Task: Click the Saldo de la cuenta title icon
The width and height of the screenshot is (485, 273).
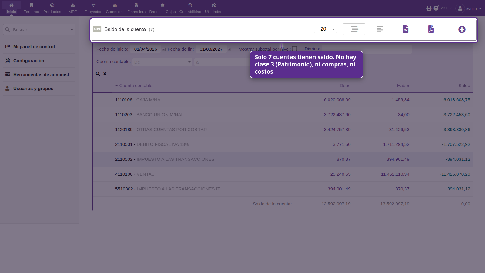Action: click(x=97, y=29)
